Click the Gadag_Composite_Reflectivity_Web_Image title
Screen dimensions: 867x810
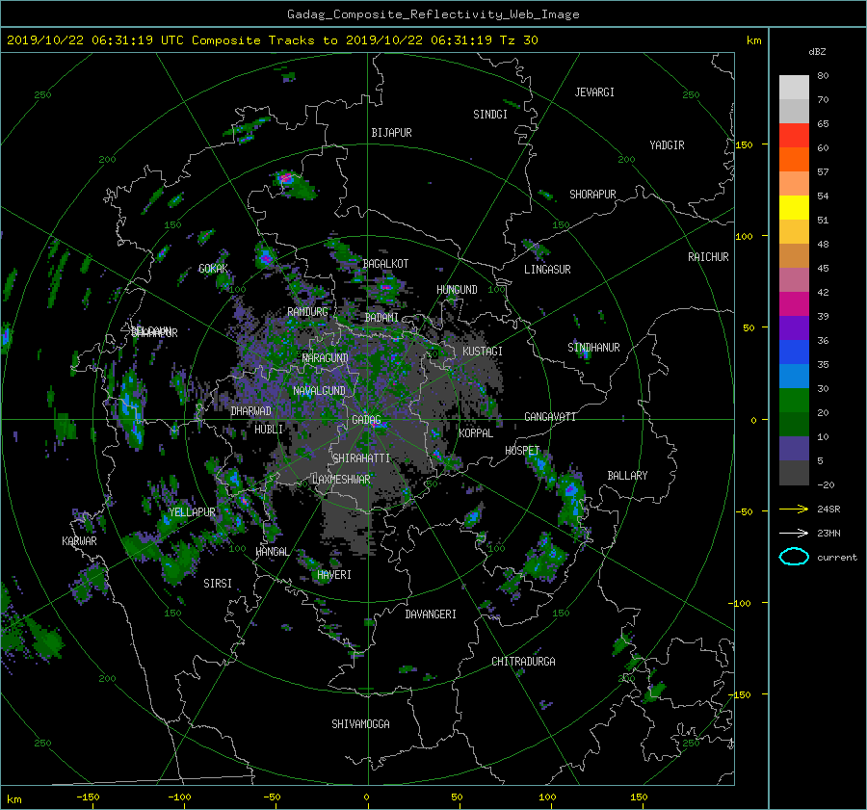(433, 14)
